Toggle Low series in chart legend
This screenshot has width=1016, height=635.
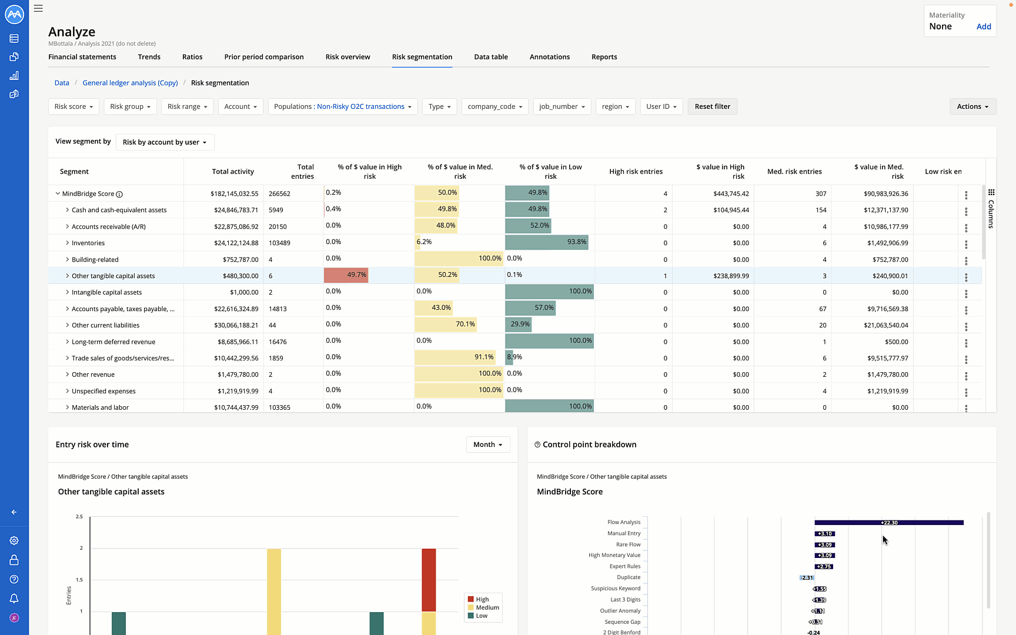(477, 616)
